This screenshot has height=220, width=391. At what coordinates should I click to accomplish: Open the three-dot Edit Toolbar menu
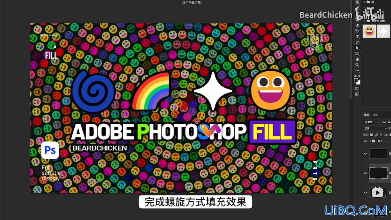(357, 71)
